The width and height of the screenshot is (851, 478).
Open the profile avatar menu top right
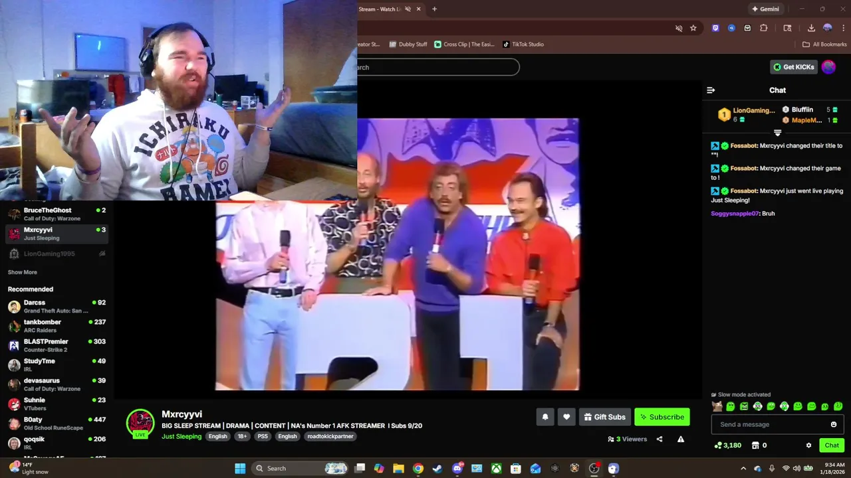pos(828,67)
